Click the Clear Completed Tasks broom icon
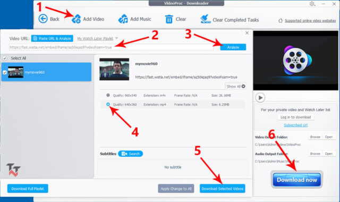Image resolution: width=340 pixels, height=202 pixels. [x=206, y=19]
